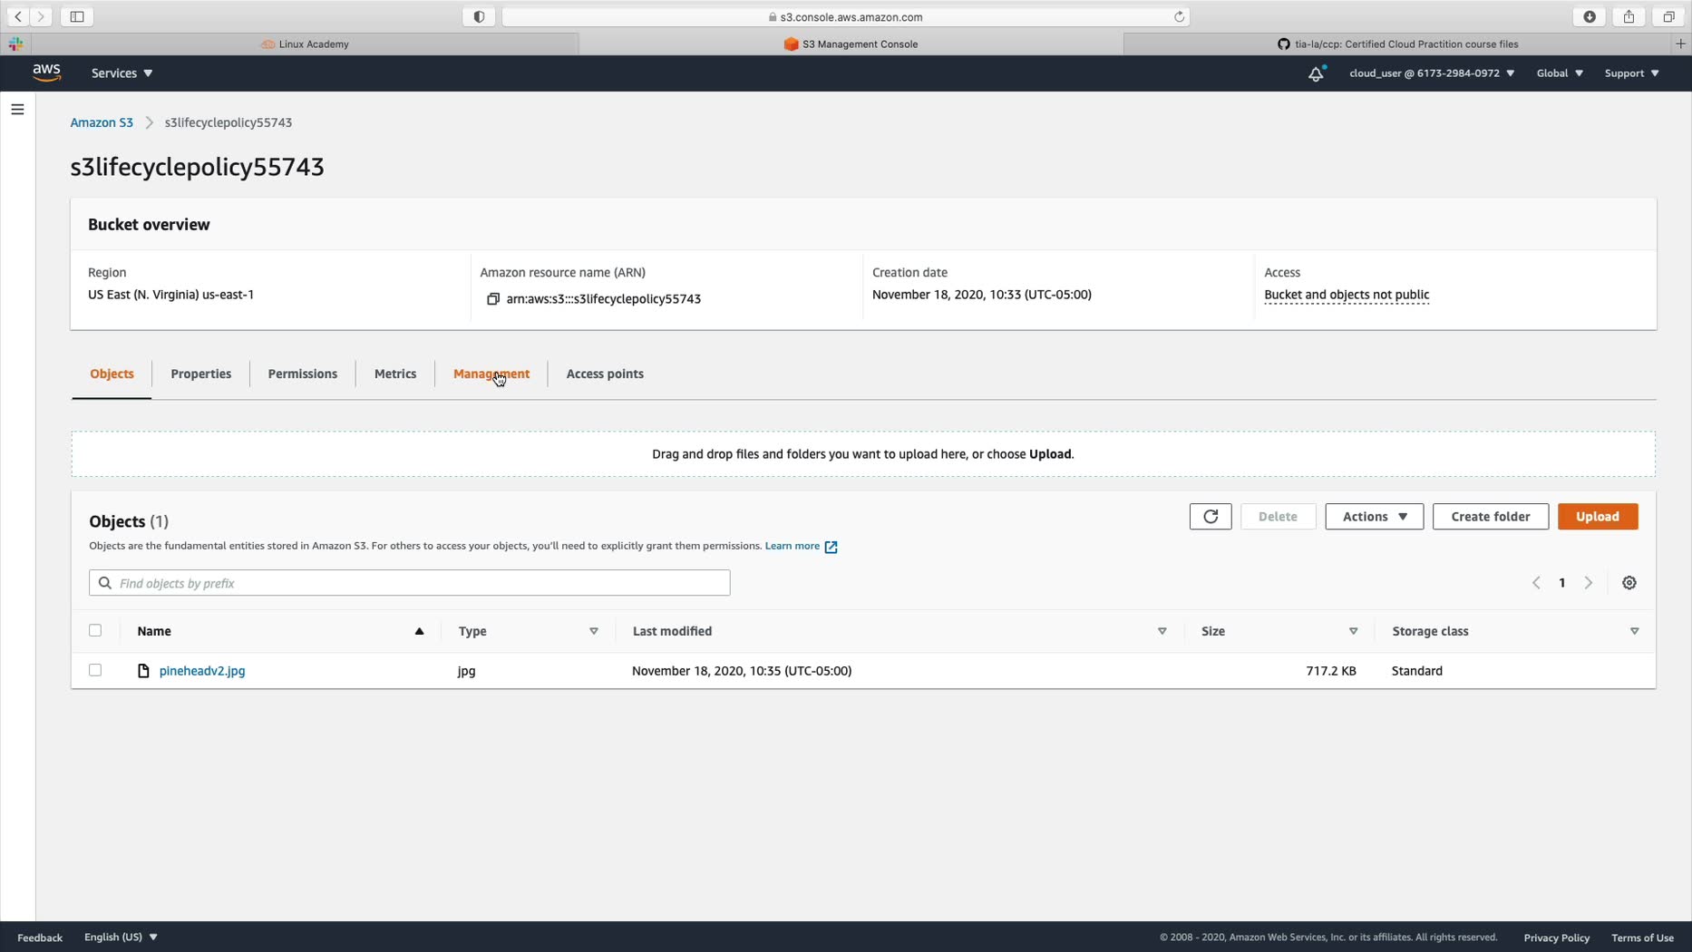
Task: Reload page from address bar
Action: 1179,16
